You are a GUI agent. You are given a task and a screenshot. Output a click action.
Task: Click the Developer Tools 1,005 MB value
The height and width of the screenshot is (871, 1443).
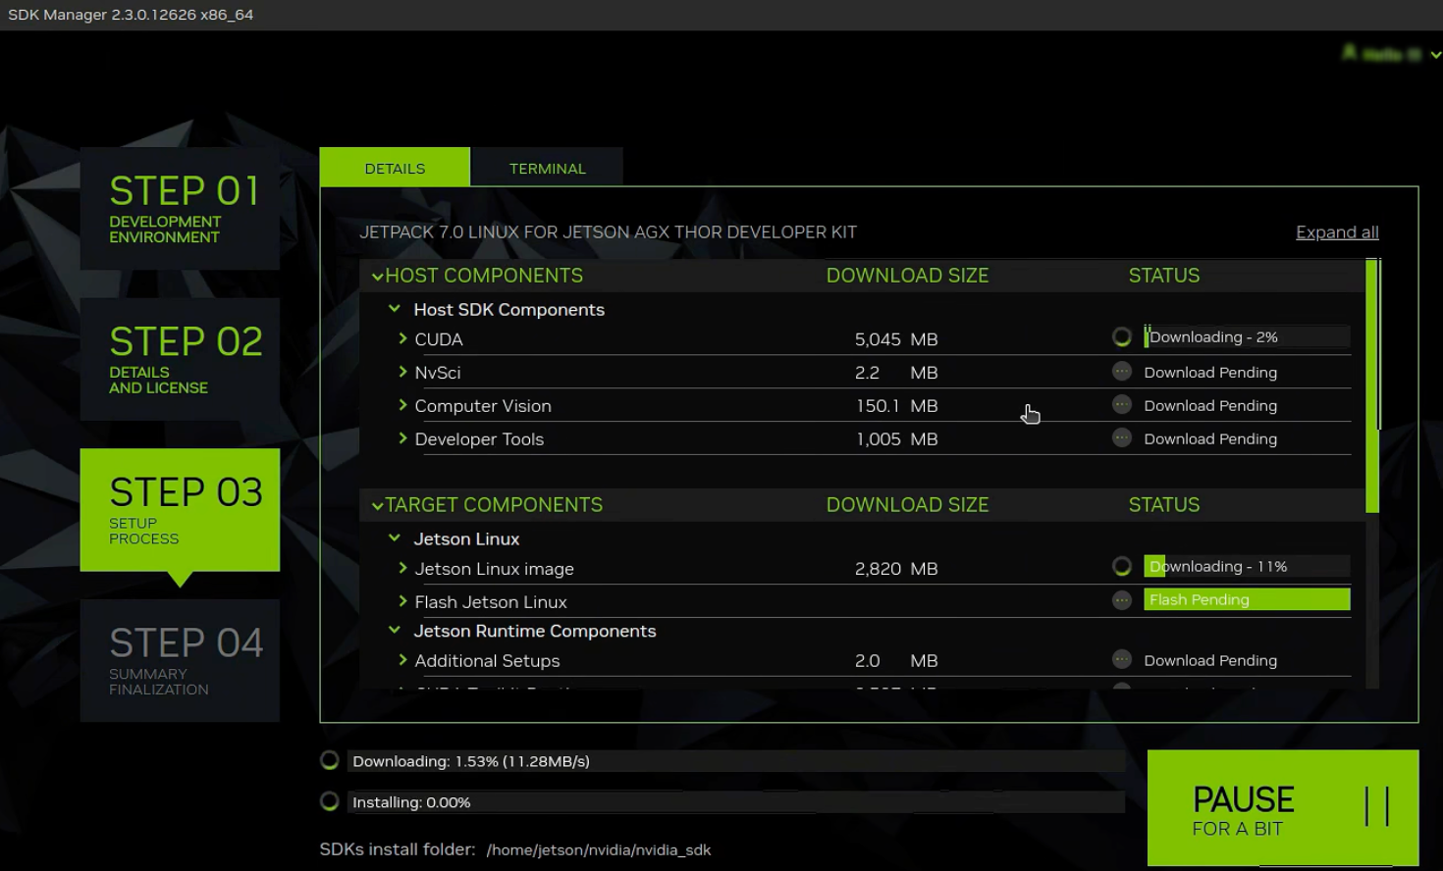point(896,439)
